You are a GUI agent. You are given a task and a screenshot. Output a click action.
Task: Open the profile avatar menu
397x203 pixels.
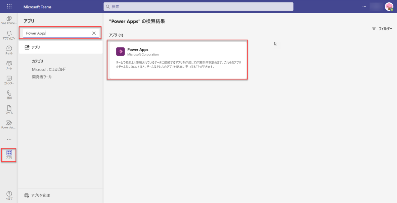[389, 7]
